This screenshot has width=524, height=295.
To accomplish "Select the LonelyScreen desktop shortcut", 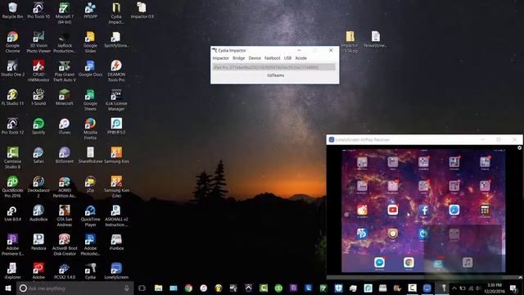I will [x=116, y=271].
